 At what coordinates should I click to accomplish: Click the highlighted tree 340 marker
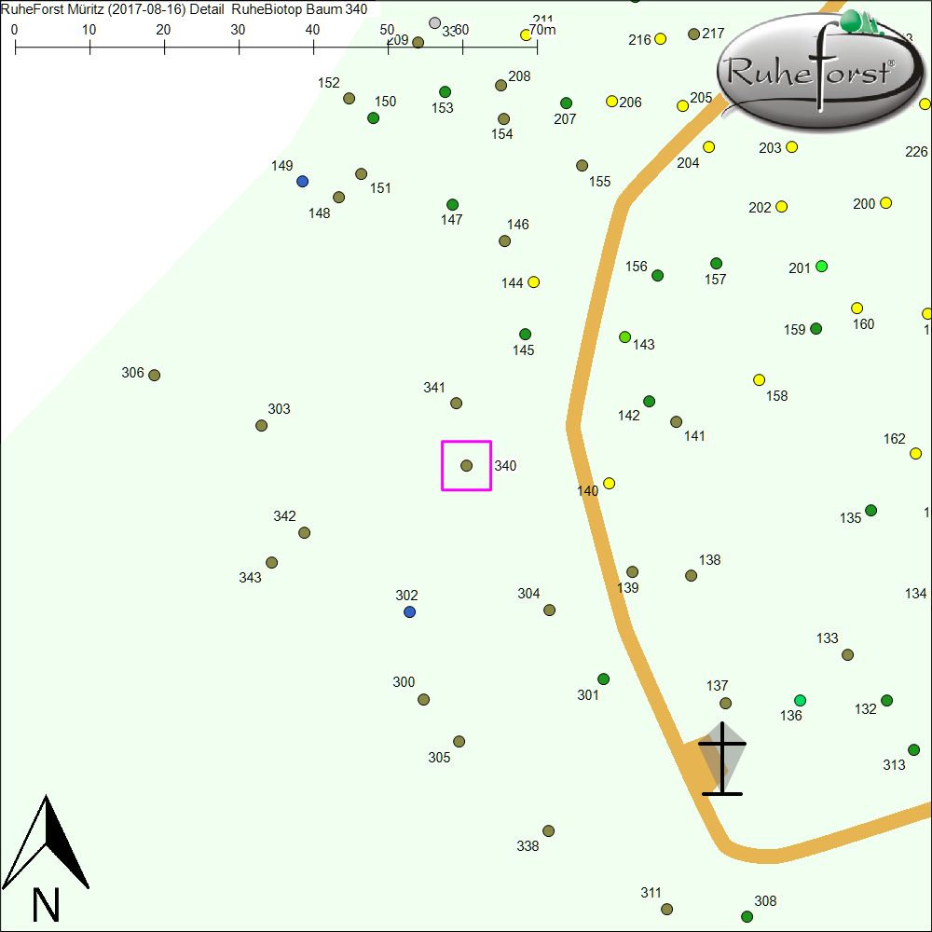[x=467, y=466]
